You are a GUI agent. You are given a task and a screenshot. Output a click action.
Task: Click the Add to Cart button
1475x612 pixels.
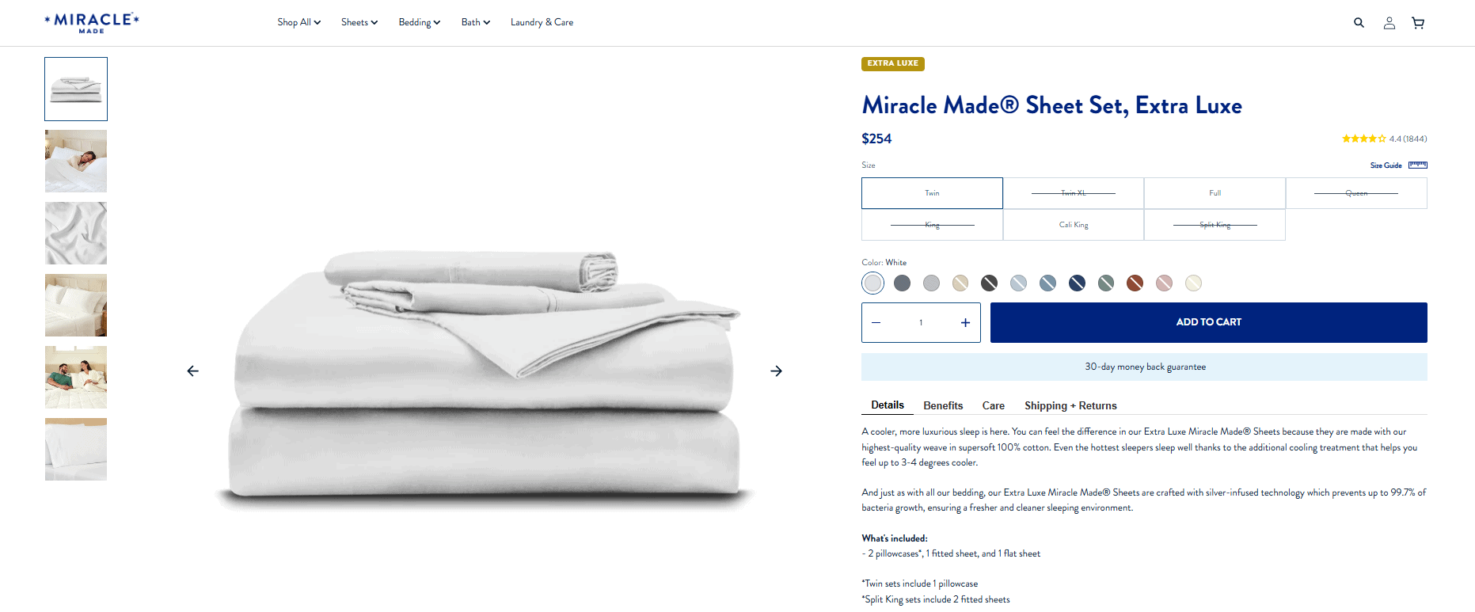pos(1208,322)
